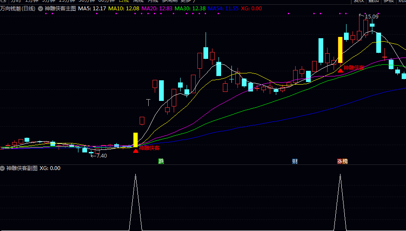Select the second yellow signal candlestick
Screen dimensions: 406x231
[340, 50]
